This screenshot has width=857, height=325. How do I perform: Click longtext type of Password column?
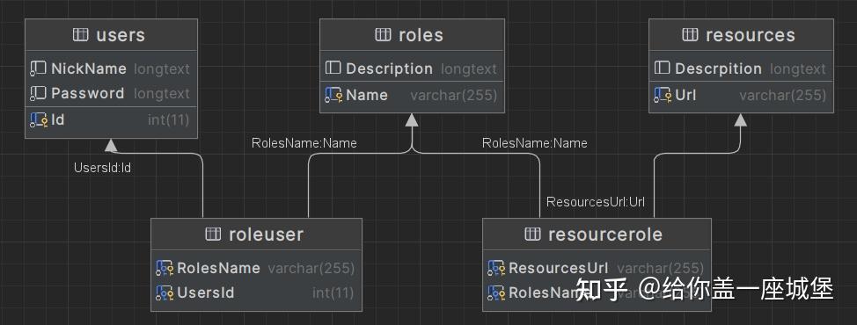tap(162, 94)
